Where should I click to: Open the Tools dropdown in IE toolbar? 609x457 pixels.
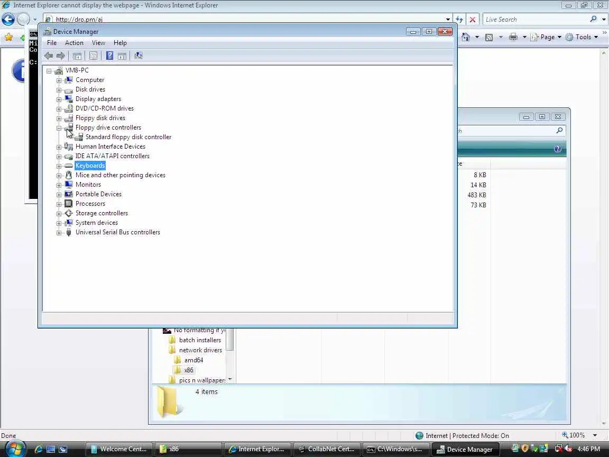click(583, 37)
